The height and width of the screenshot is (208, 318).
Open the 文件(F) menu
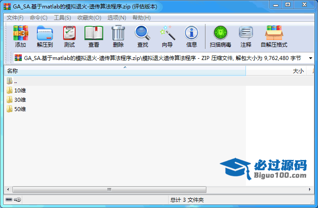15,18
